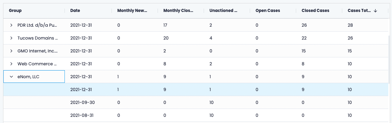The height and width of the screenshot is (123, 392).
Task: Select the highlighted 2021-12-31 child row date
Action: point(81,90)
